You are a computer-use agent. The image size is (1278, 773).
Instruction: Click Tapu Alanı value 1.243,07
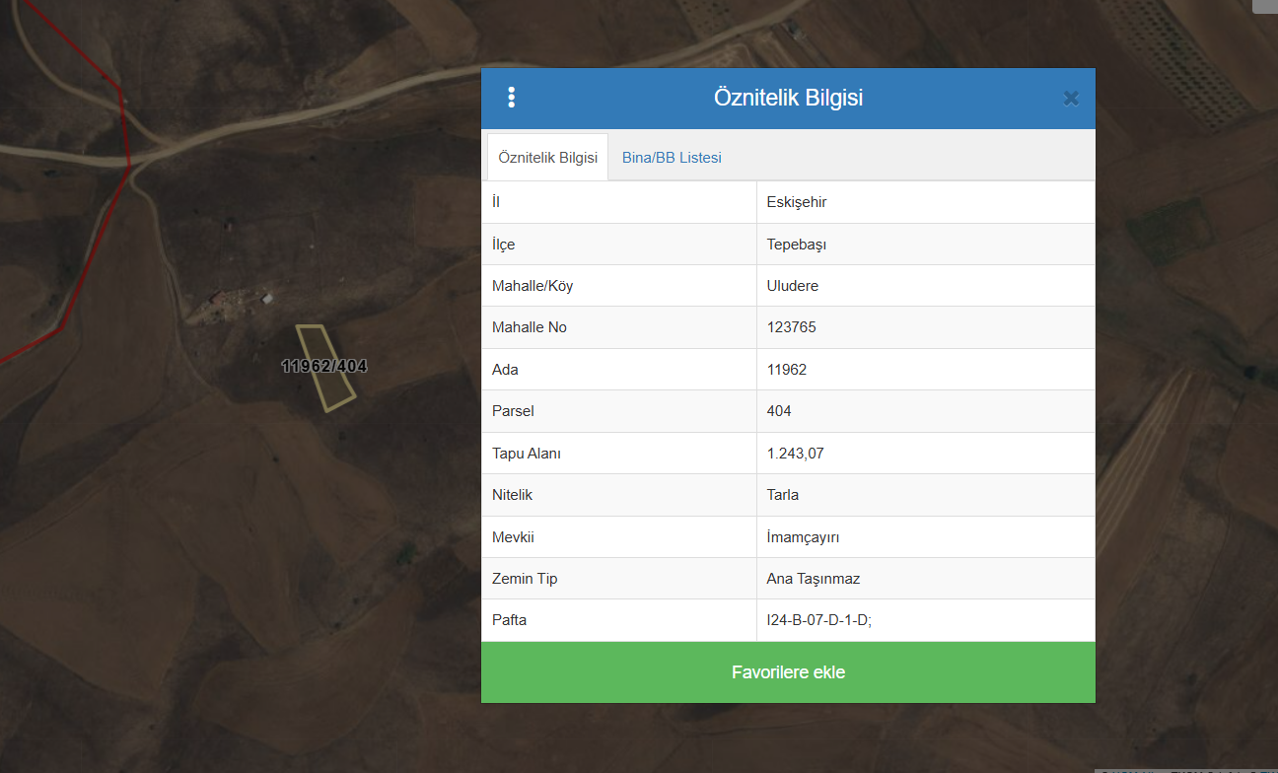795,454
